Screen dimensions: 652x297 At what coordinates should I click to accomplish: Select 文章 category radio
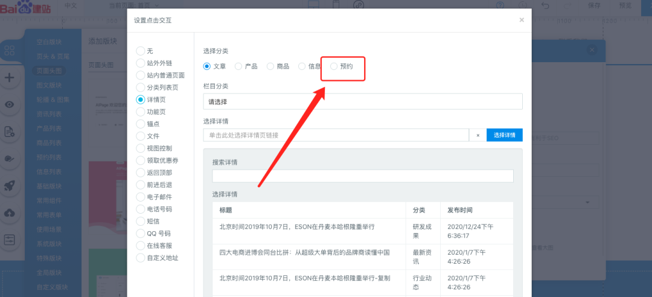click(x=206, y=66)
